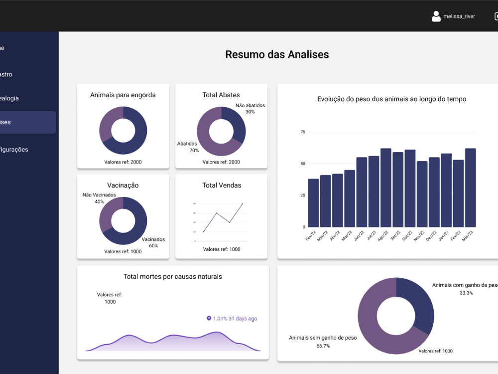Image resolution: width=498 pixels, height=374 pixels.
Task: Click the Fev/22 bar in weight chart
Action: (x=313, y=203)
